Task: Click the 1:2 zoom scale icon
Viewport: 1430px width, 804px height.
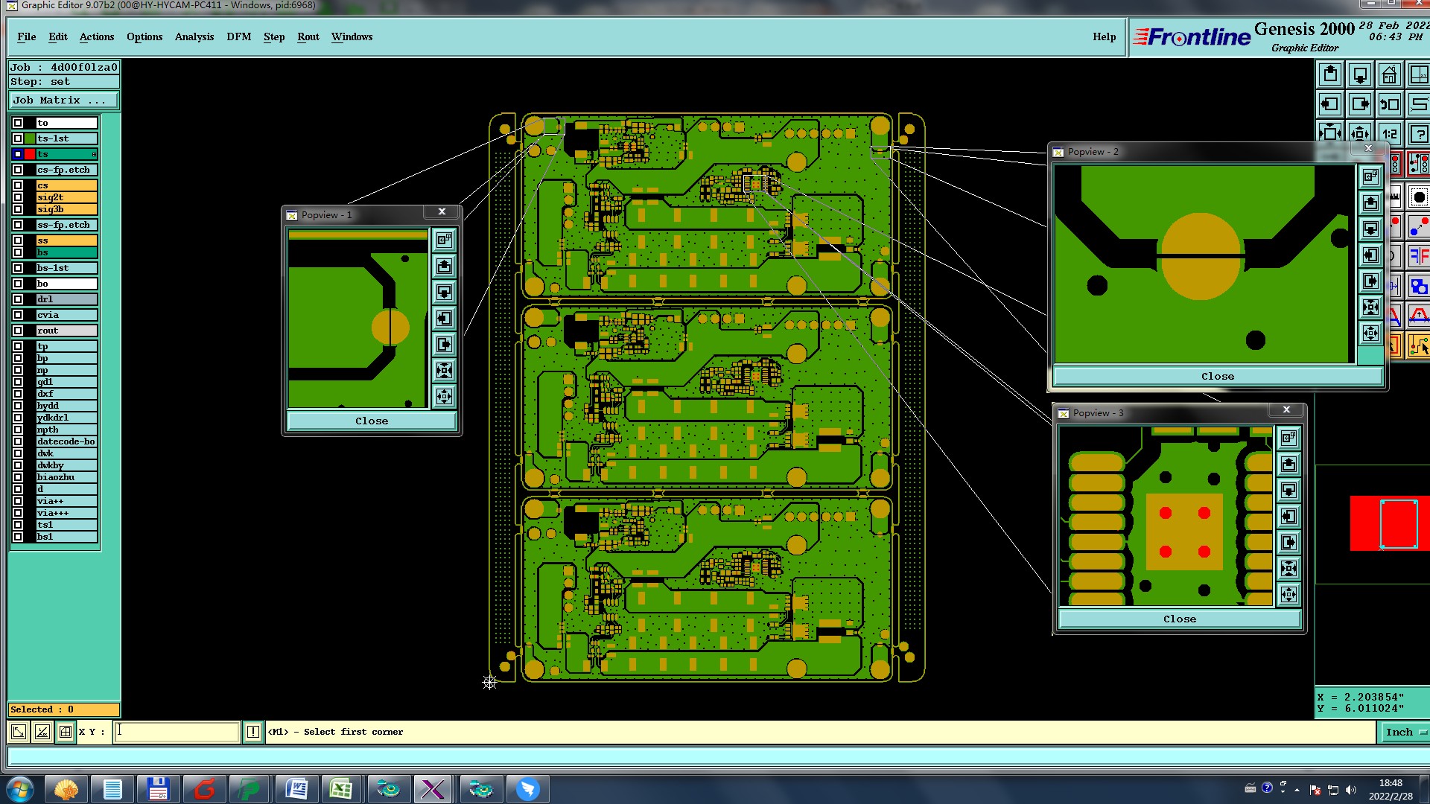Action: [1390, 134]
